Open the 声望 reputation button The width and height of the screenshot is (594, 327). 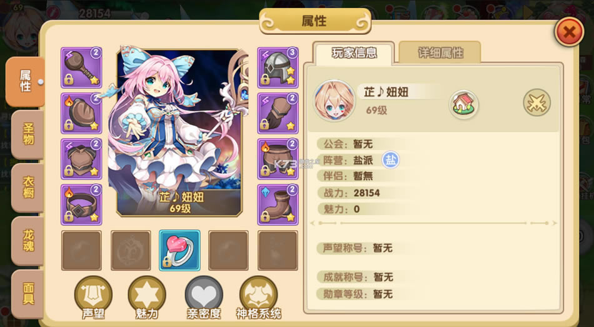[x=93, y=298]
